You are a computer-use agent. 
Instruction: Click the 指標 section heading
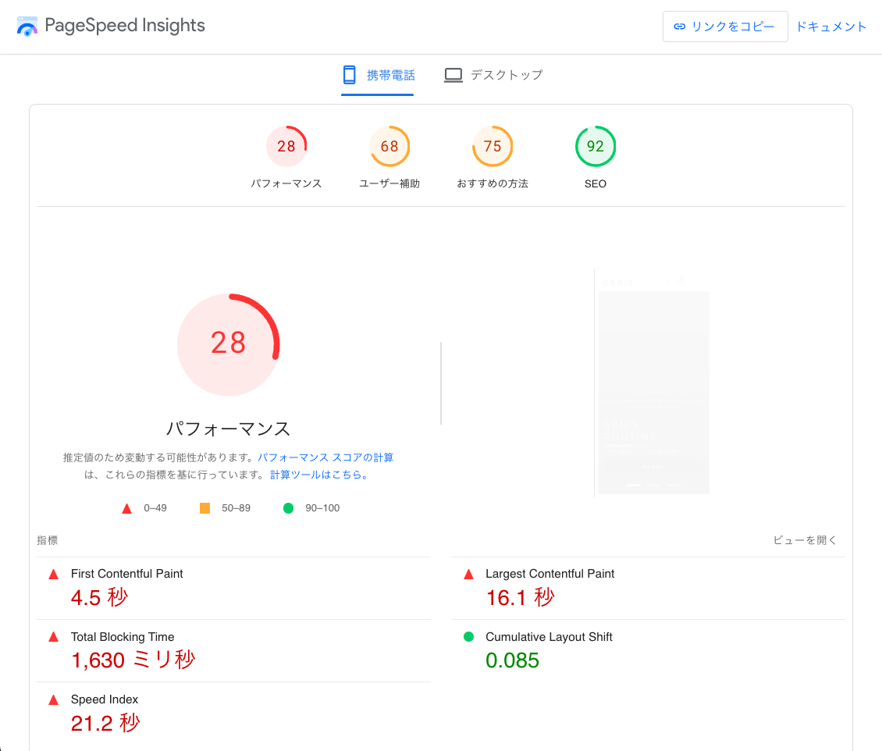(x=48, y=540)
